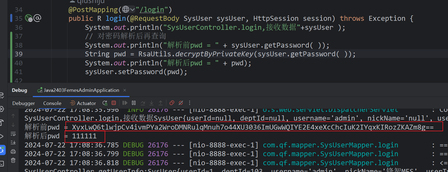Jump down to next stack trace
Viewport: 448px width, 172px height.
pyautogui.click(x=13, y=125)
